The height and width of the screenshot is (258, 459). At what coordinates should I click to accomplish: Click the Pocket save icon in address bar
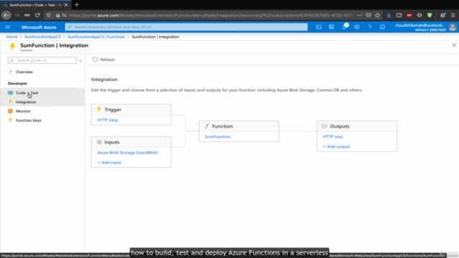(x=369, y=15)
